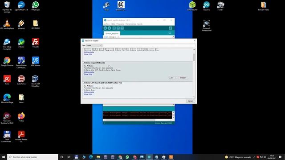Image resolution: width=285 pixels, height=160 pixels.
Task: Close the Gestor de tarjetas dialog
Action: click(x=195, y=40)
